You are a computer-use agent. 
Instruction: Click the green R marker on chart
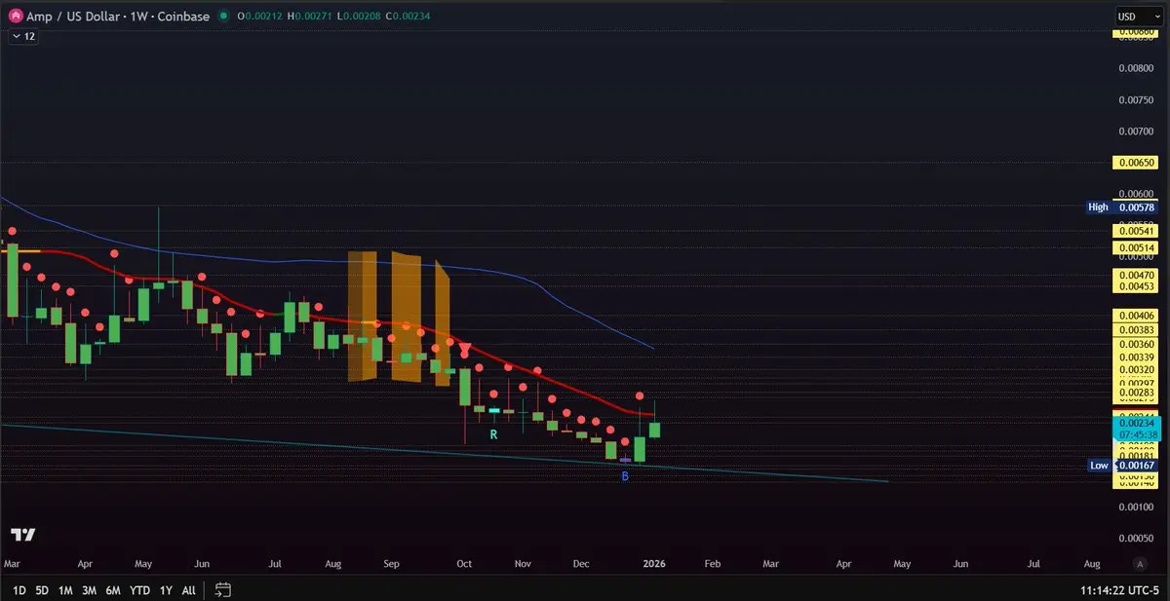pos(493,434)
